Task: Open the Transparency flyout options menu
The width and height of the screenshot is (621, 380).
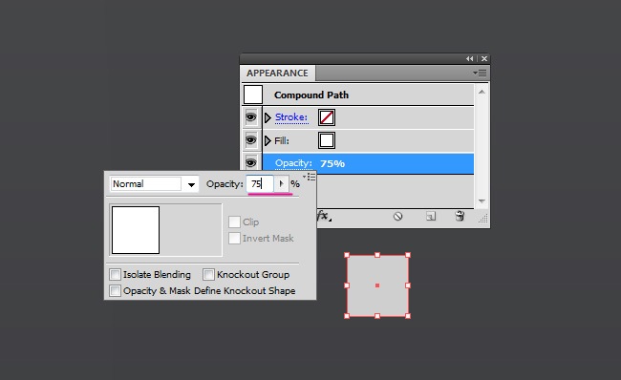Action: pyautogui.click(x=310, y=177)
